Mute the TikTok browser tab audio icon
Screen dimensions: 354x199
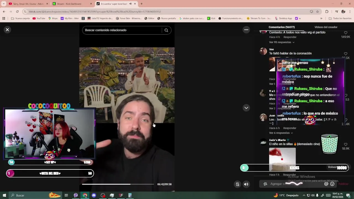pyautogui.click(x=130, y=4)
